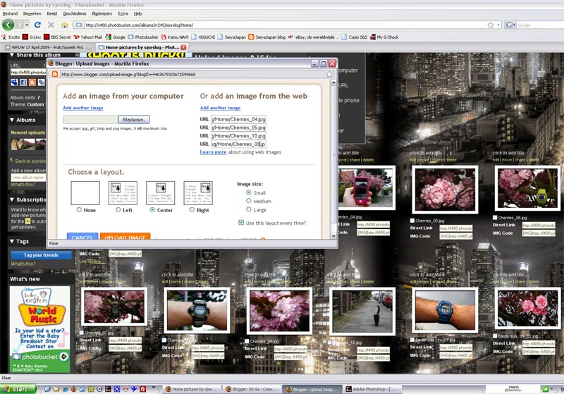Switch to the WRUW 17 April 2009 tab
564x394 pixels.
48,47
